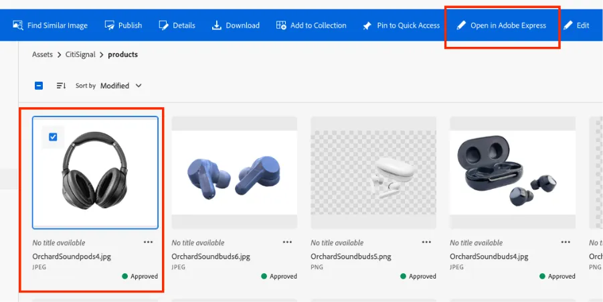
Task: Click the Edit label in the toolbar
Action: tap(583, 25)
